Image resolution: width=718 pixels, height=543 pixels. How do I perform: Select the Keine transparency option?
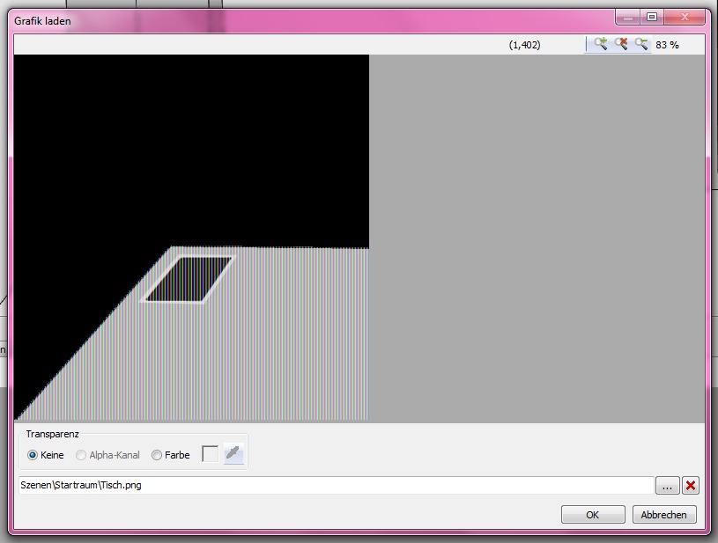pos(45,455)
